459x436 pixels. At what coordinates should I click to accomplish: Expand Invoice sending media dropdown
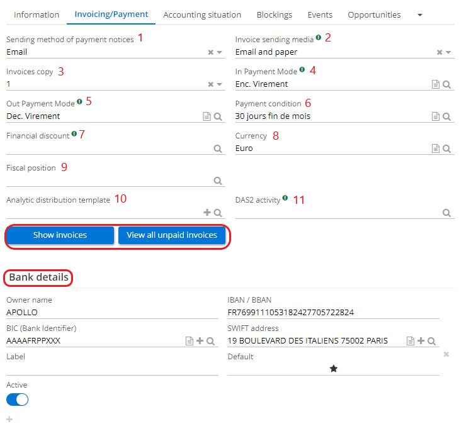tap(449, 53)
